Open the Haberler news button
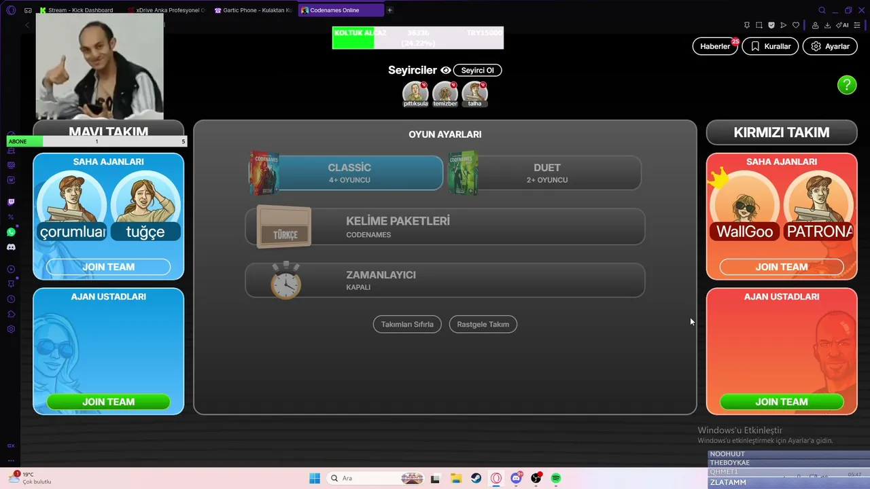 pyautogui.click(x=715, y=46)
